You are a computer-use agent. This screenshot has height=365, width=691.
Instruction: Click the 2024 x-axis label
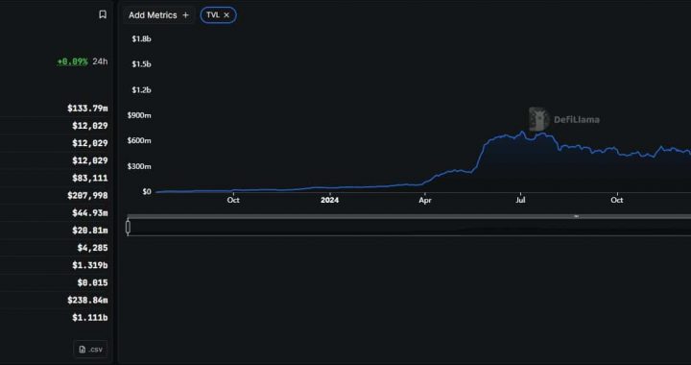point(329,200)
